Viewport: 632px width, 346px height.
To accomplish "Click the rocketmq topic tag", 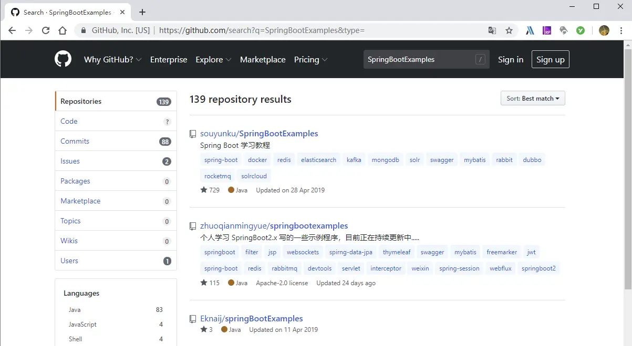I will click(217, 176).
